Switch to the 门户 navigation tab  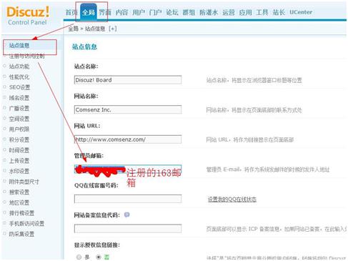[155, 12]
